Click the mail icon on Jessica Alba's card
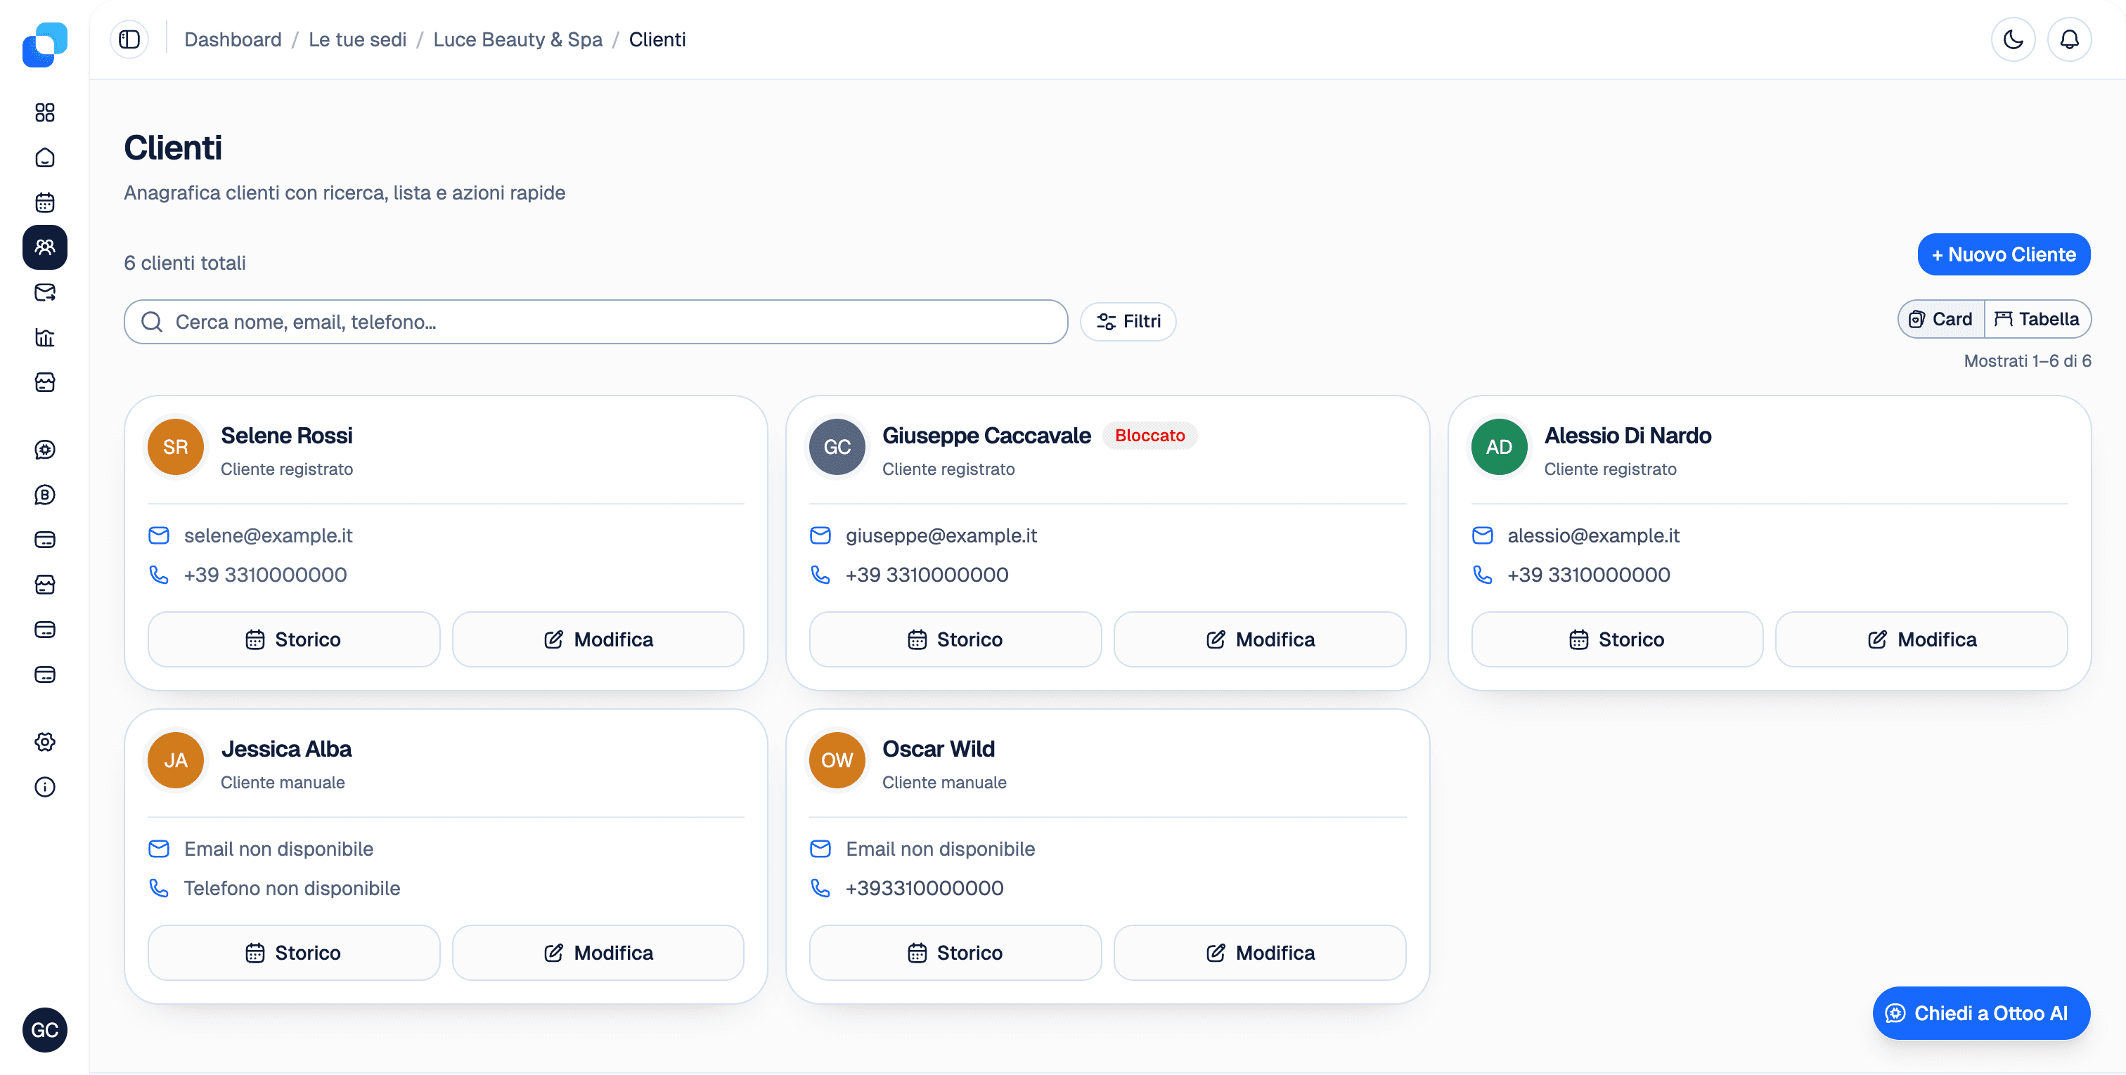Screen dimensions: 2126x1075 click(158, 849)
